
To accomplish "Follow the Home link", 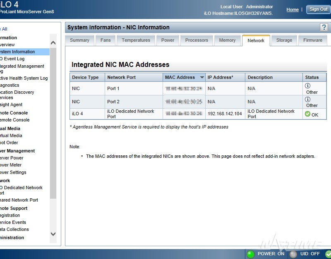I will [293, 10].
